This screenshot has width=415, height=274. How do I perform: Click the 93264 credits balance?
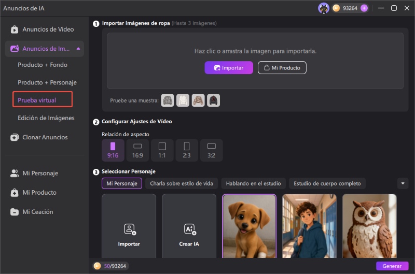coord(350,8)
